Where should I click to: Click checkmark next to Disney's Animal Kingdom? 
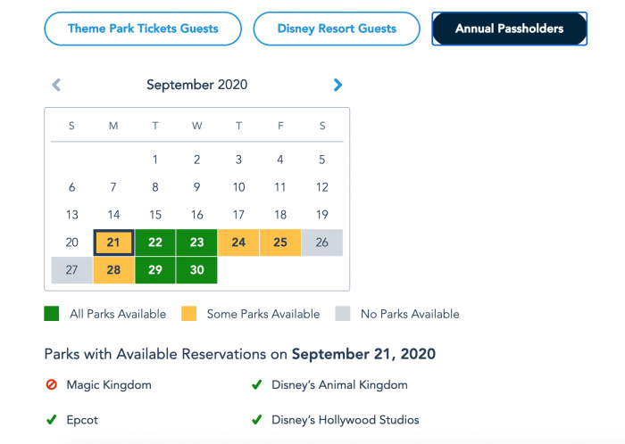coord(257,385)
